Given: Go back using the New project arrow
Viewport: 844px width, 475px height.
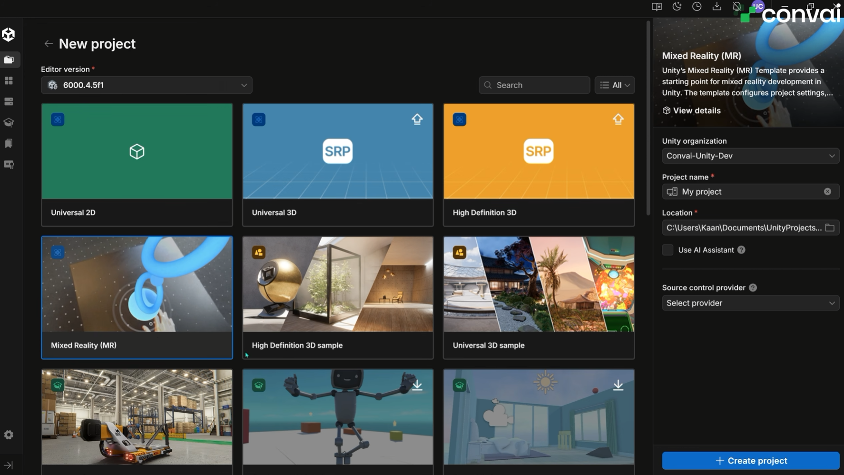Looking at the screenshot, I should (48, 44).
